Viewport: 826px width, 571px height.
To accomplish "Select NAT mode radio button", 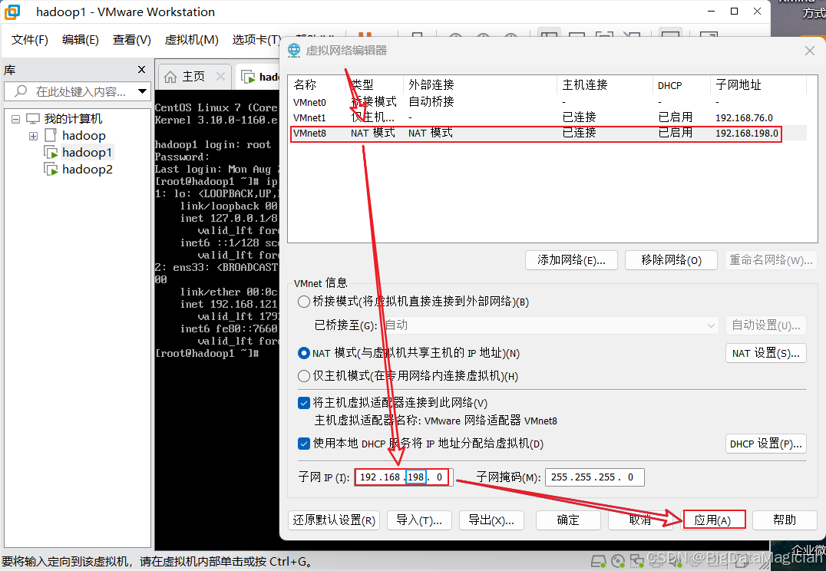I will click(x=303, y=353).
